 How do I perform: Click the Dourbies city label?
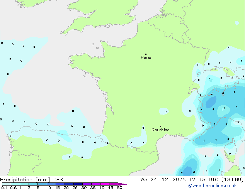pyautogui.click(x=160, y=130)
